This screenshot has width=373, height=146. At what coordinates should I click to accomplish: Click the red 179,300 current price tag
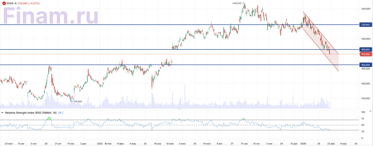pos(367,54)
